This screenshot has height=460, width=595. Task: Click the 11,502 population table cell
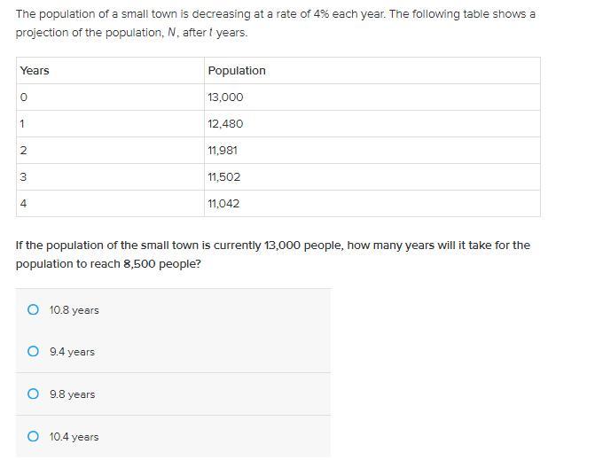tap(372, 176)
